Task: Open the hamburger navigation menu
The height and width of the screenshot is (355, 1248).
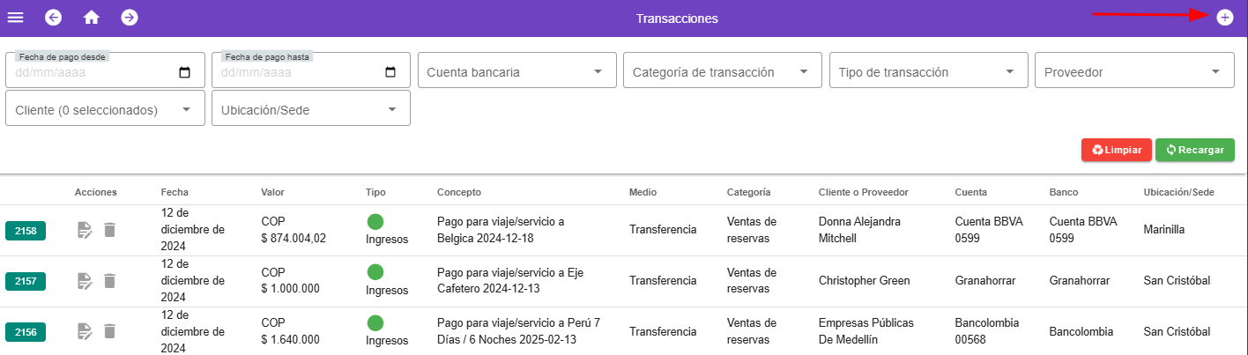Action: pos(16,18)
